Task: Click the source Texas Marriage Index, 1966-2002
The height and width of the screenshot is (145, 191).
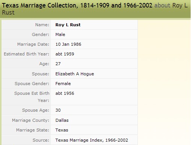Action: pyautogui.click(x=92, y=140)
